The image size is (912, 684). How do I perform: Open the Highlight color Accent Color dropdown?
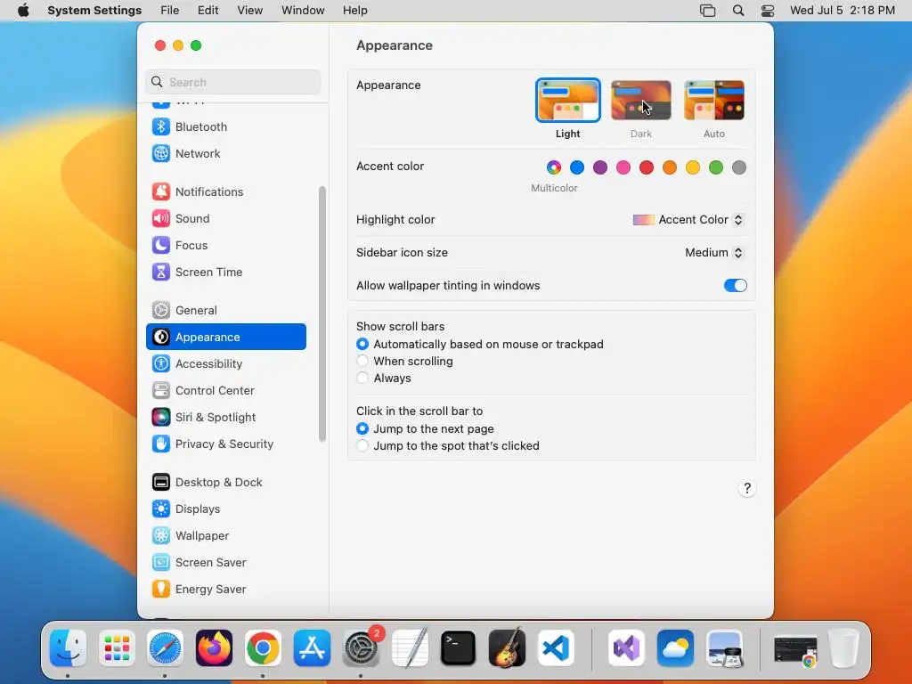(688, 220)
